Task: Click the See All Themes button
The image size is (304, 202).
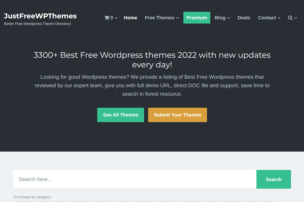Action: (x=121, y=115)
